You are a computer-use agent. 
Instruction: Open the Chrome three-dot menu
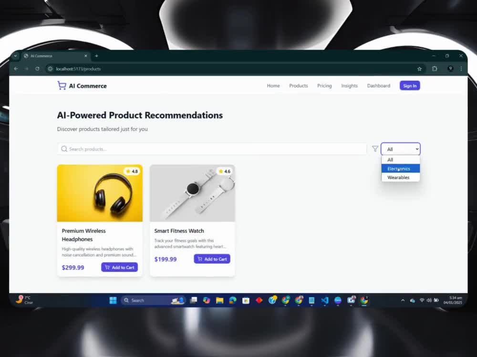461,69
